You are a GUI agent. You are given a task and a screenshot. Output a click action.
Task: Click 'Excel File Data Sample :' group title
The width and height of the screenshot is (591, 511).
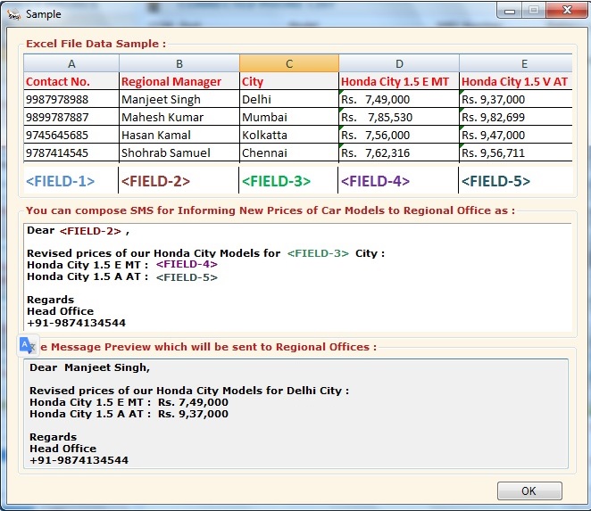(96, 44)
